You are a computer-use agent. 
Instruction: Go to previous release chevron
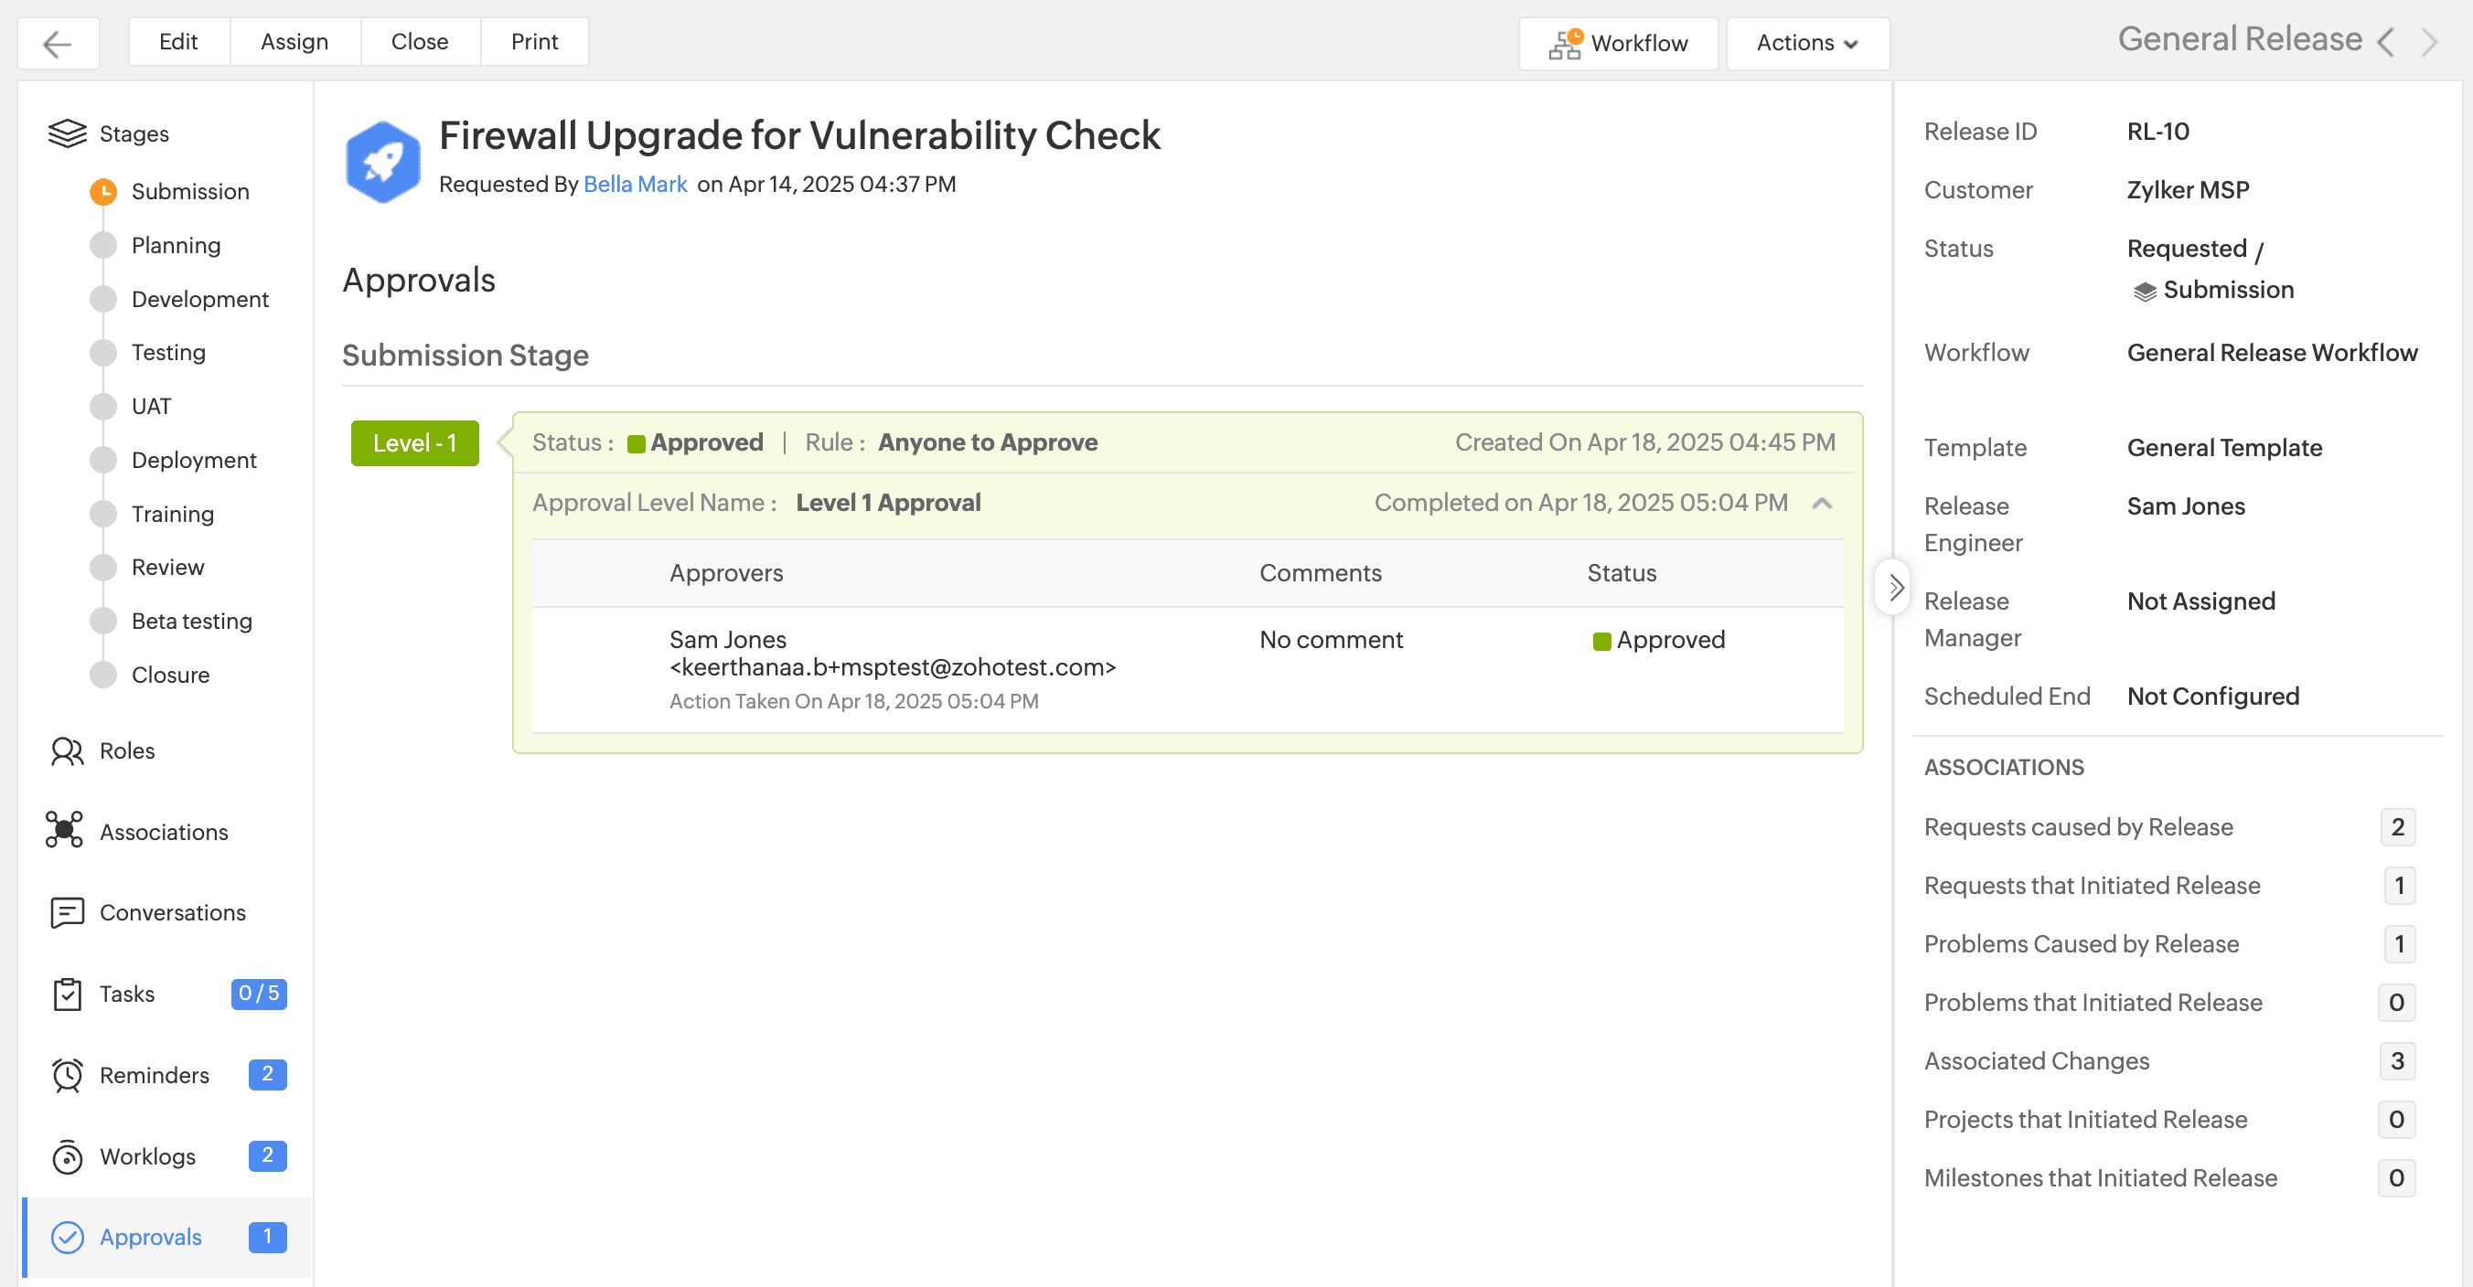[x=2385, y=42]
